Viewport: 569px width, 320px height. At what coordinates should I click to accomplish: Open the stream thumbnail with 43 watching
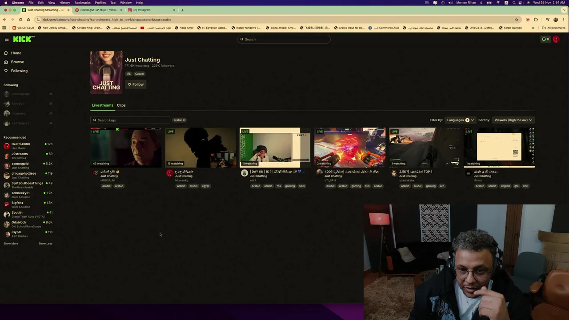126,148
